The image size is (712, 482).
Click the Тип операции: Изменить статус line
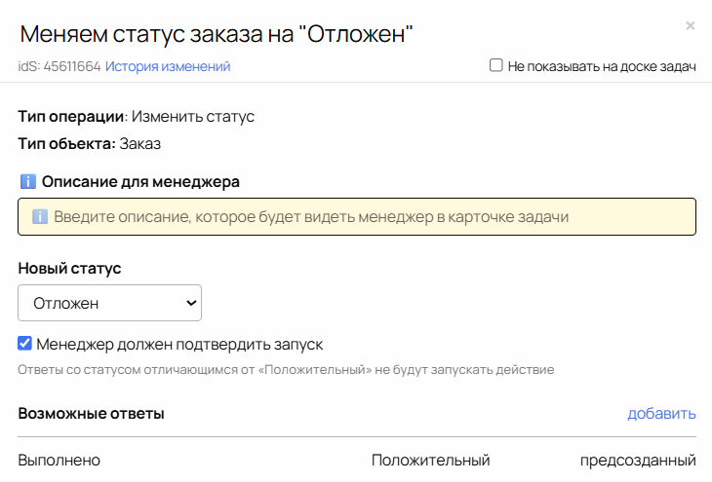click(137, 117)
